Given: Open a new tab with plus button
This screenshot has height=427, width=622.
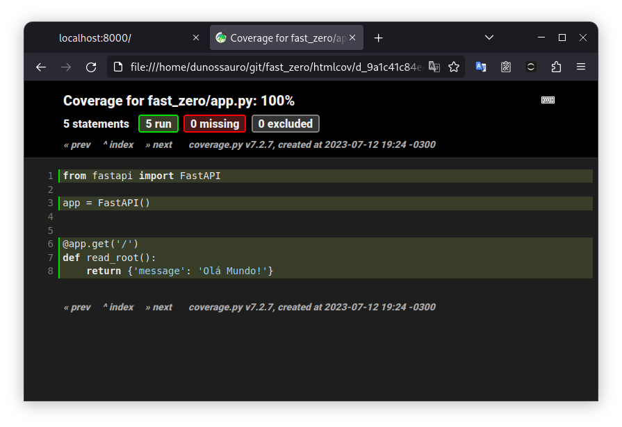Looking at the screenshot, I should (x=378, y=38).
